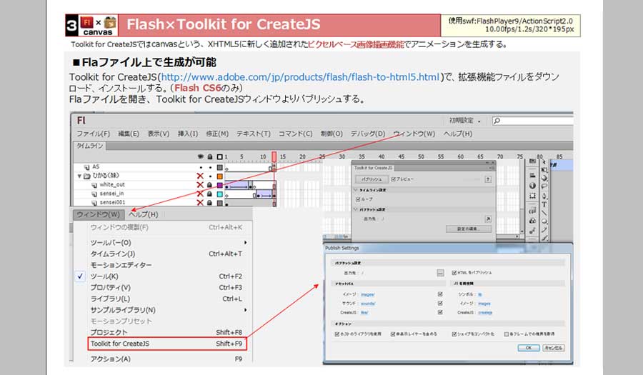
Task: Collapse the タイムライン設定 section
Action: [x=356, y=190]
